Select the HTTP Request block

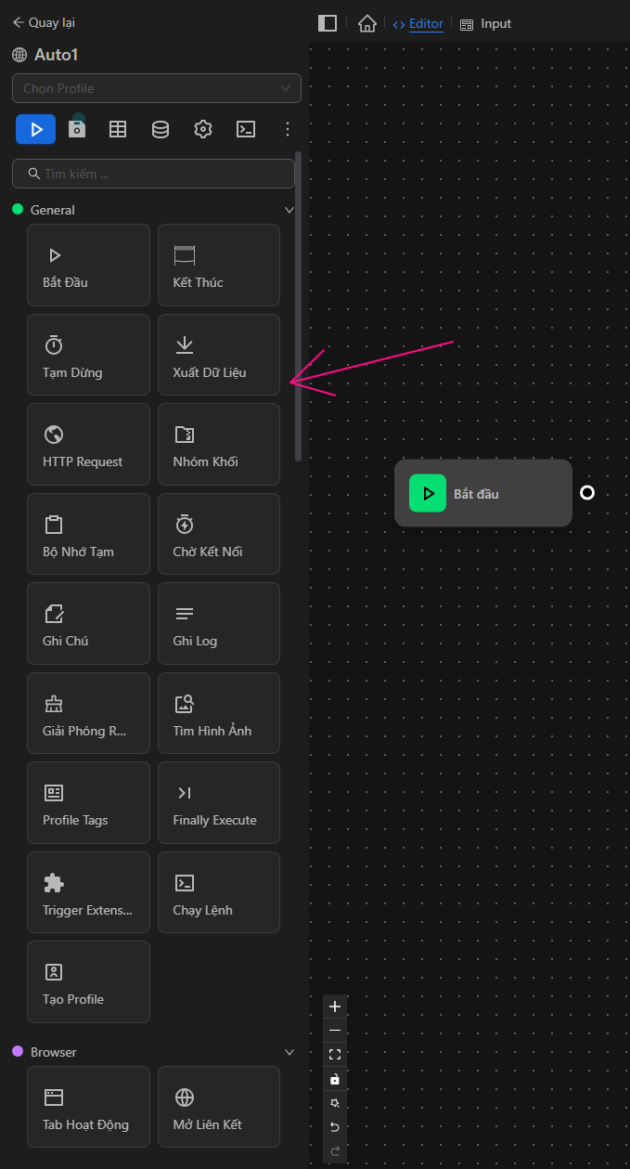(x=88, y=444)
